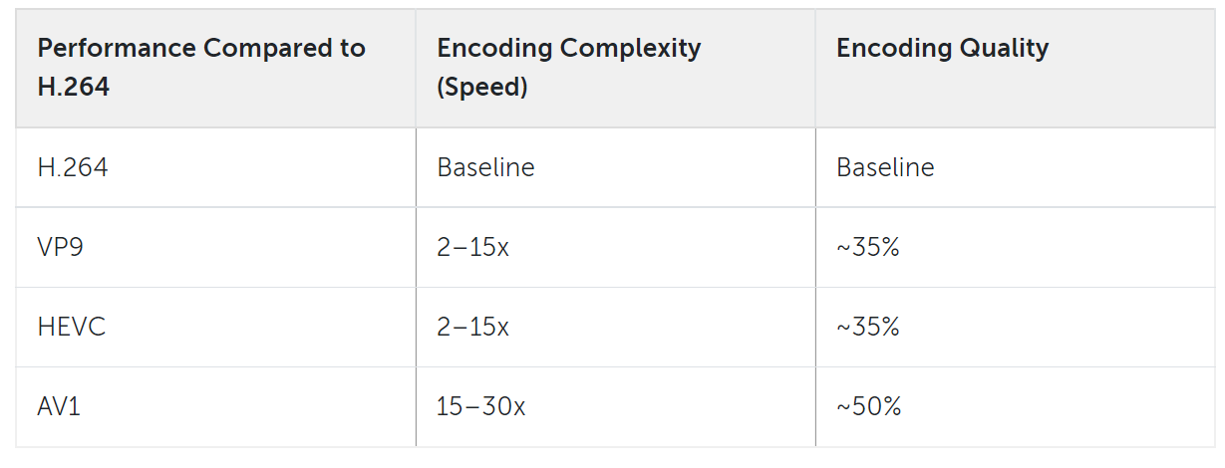Select VP9's 2–15x speed value
Viewport: 1225px width, 468px height.
pyautogui.click(x=473, y=247)
